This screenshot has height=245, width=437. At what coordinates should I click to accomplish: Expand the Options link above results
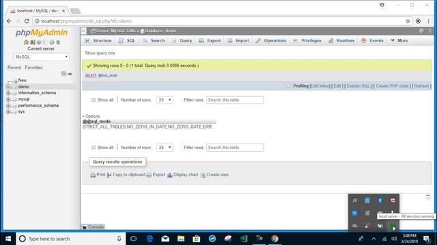(x=91, y=116)
